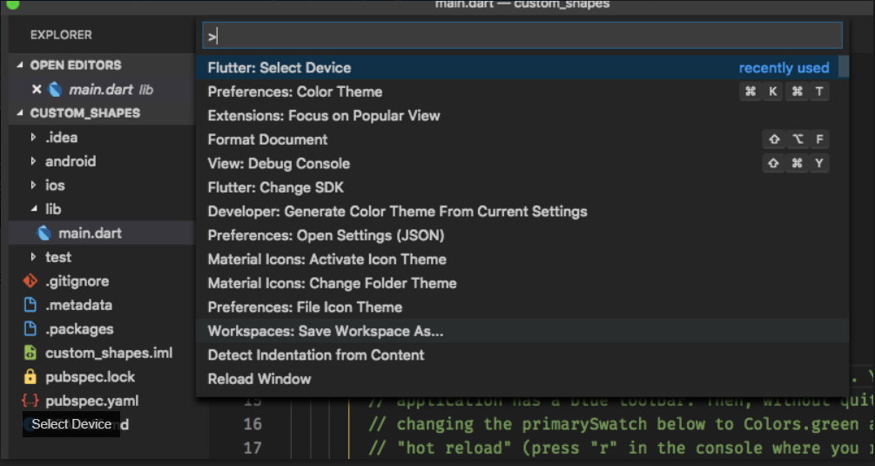875x466 pixels.
Task: Click line number 17 in the editor
Action: [252, 448]
